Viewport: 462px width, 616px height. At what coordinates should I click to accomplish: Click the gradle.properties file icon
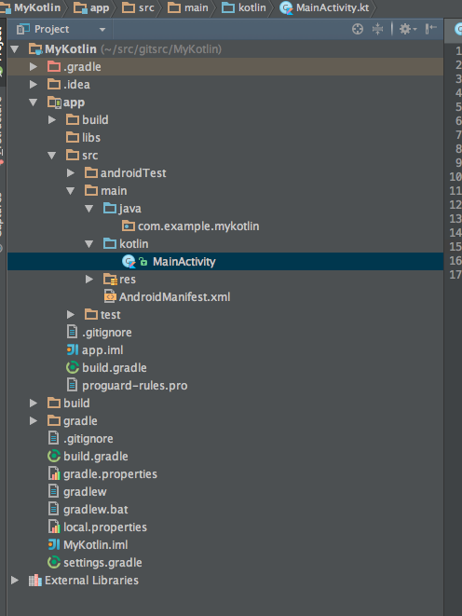pyautogui.click(x=54, y=473)
